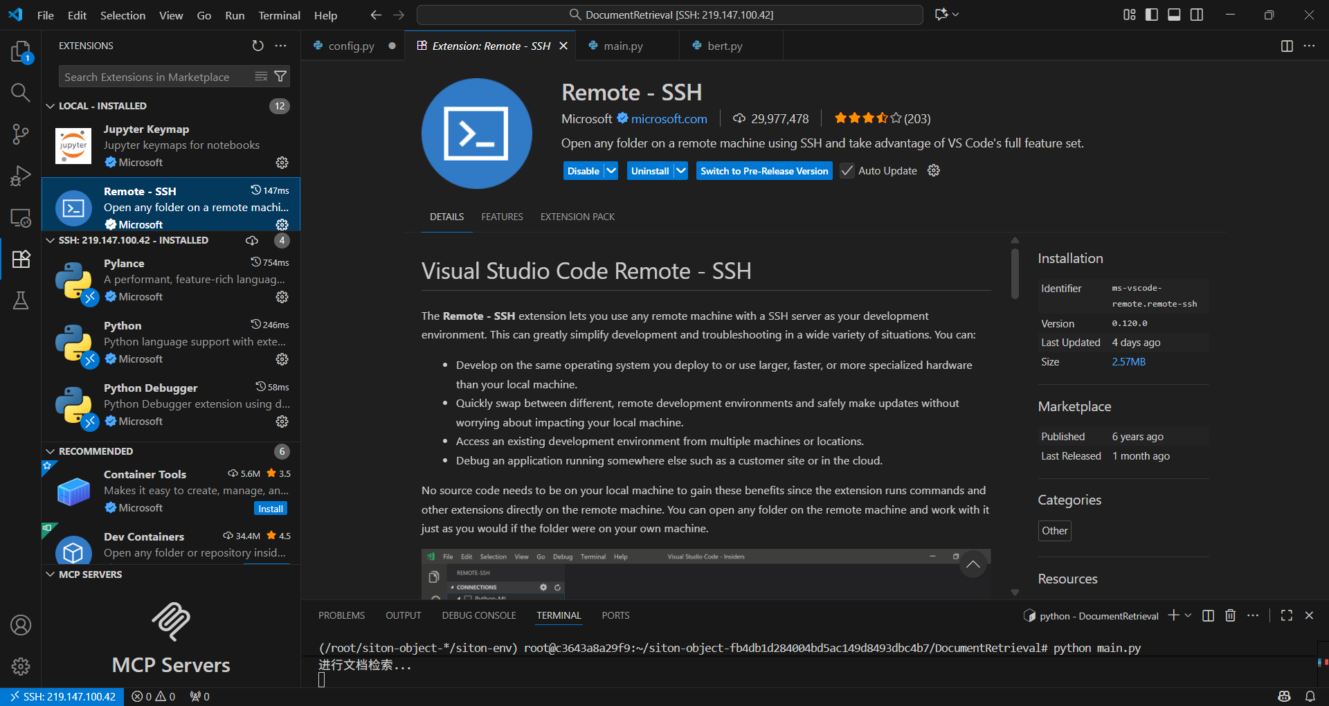Open Accounts menu in activity bar
This screenshot has height=706, width=1329.
[21, 625]
